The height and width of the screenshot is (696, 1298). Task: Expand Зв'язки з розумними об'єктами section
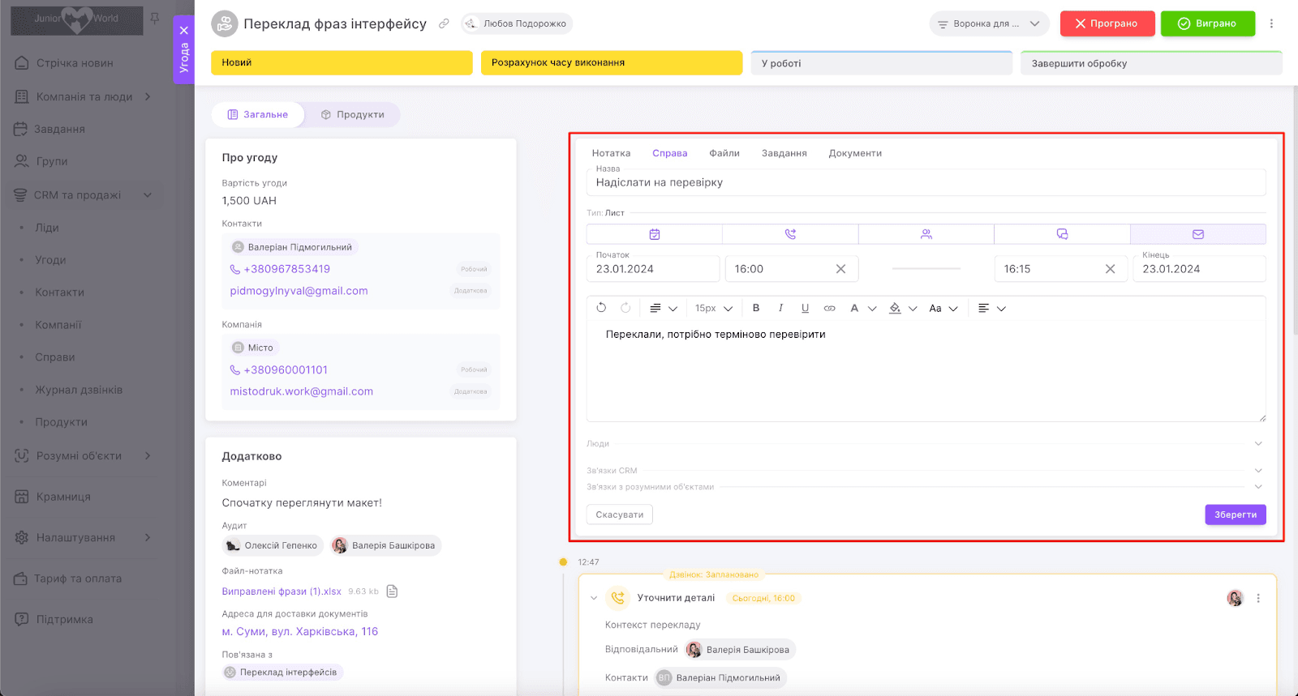(x=925, y=487)
